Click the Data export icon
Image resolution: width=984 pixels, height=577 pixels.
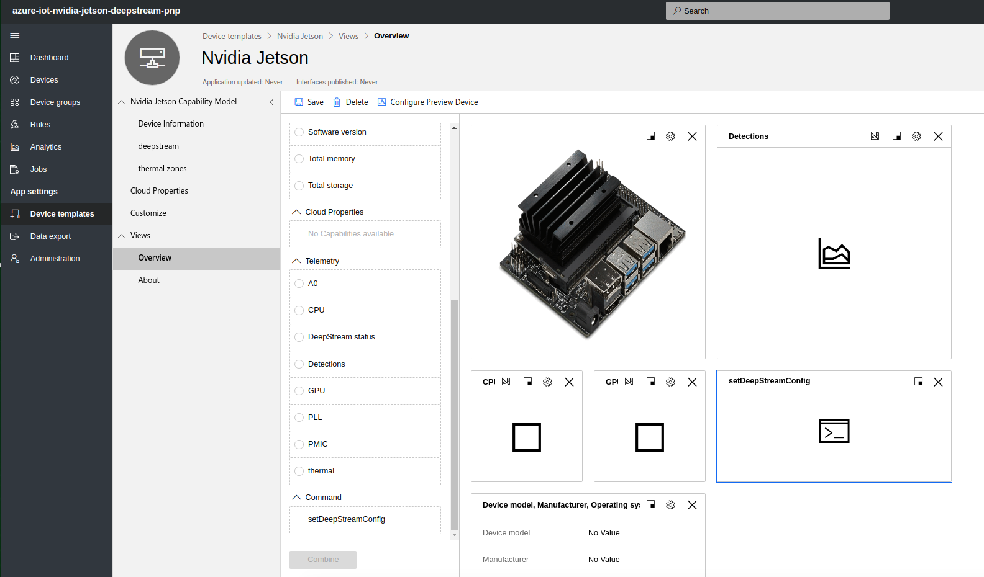[15, 236]
